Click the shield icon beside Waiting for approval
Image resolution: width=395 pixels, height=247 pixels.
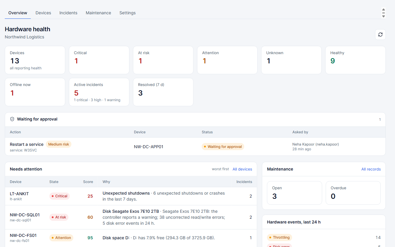coord(12,119)
